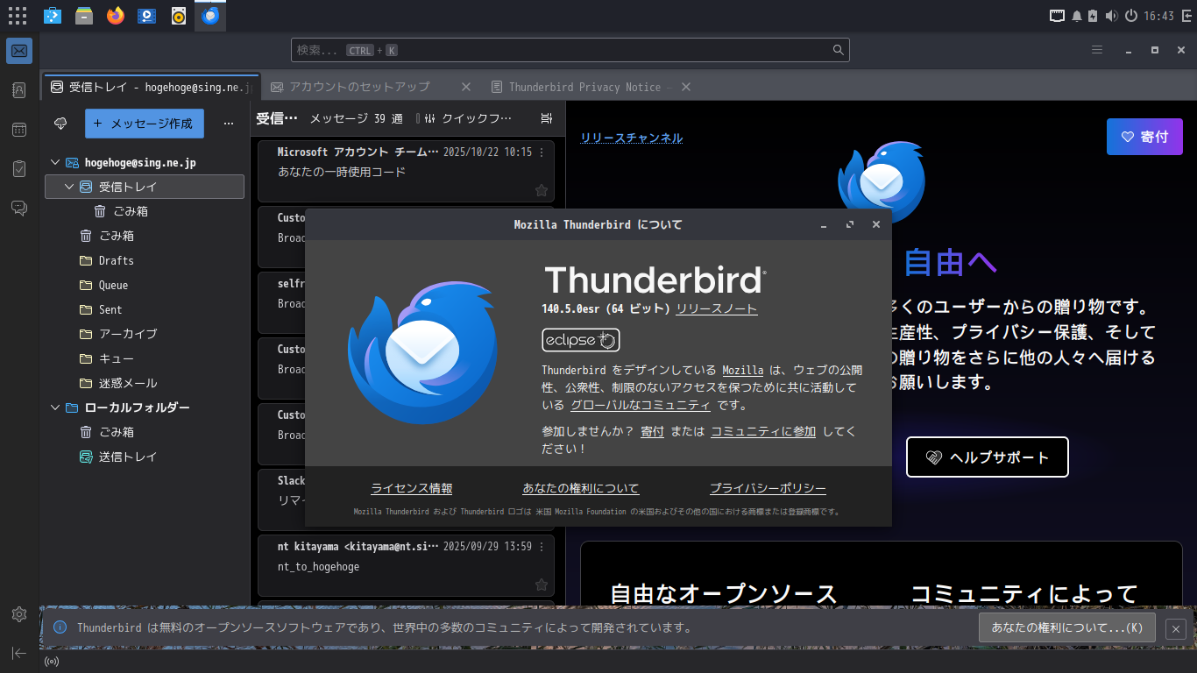The width and height of the screenshot is (1197, 673).
Task: Open コミュニティに参加 link in About dialog
Action: click(763, 431)
